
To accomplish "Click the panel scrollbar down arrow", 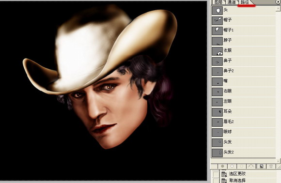I will tap(278, 160).
